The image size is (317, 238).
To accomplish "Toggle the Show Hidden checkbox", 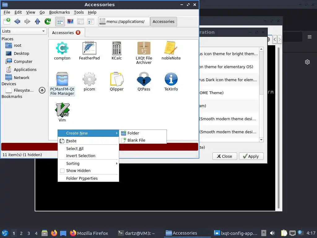I will coord(62,171).
